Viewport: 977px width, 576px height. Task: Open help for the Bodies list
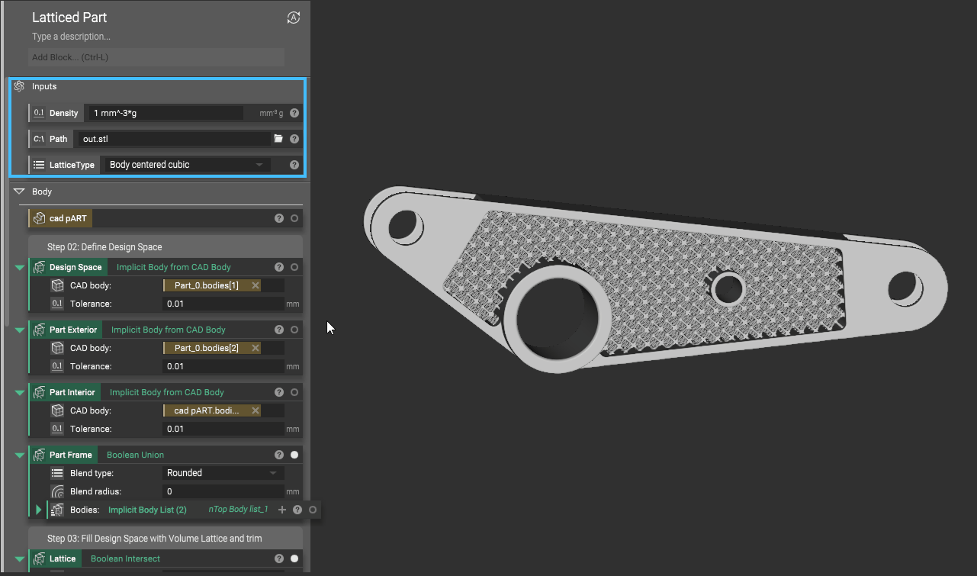(297, 510)
